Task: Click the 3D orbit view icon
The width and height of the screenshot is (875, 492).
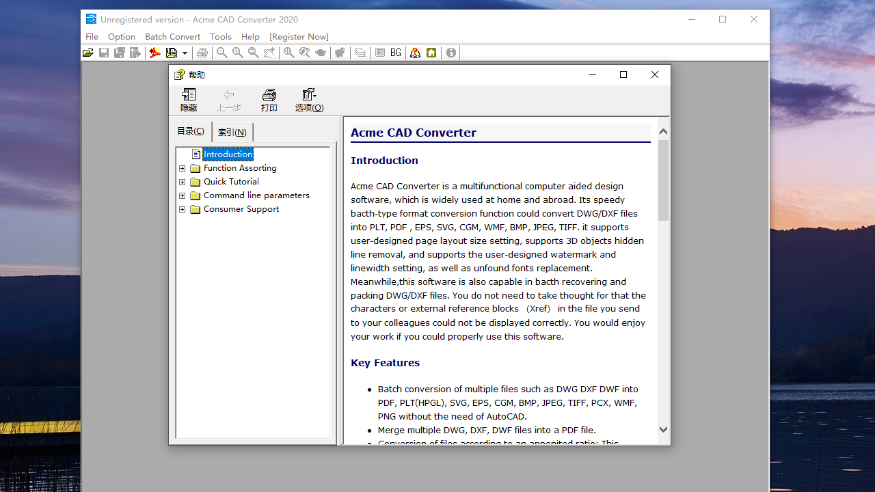Action: [x=321, y=53]
